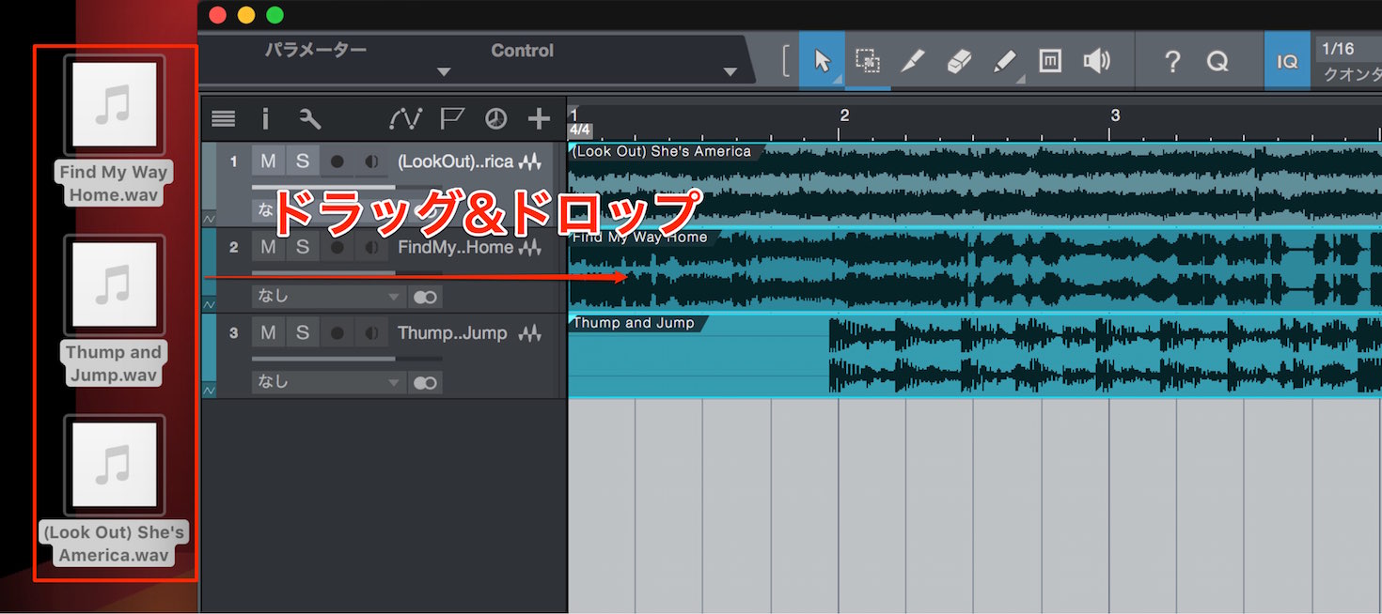Open the 1/16 quantize value dropdown
The height and width of the screenshot is (614, 1382).
[1350, 49]
